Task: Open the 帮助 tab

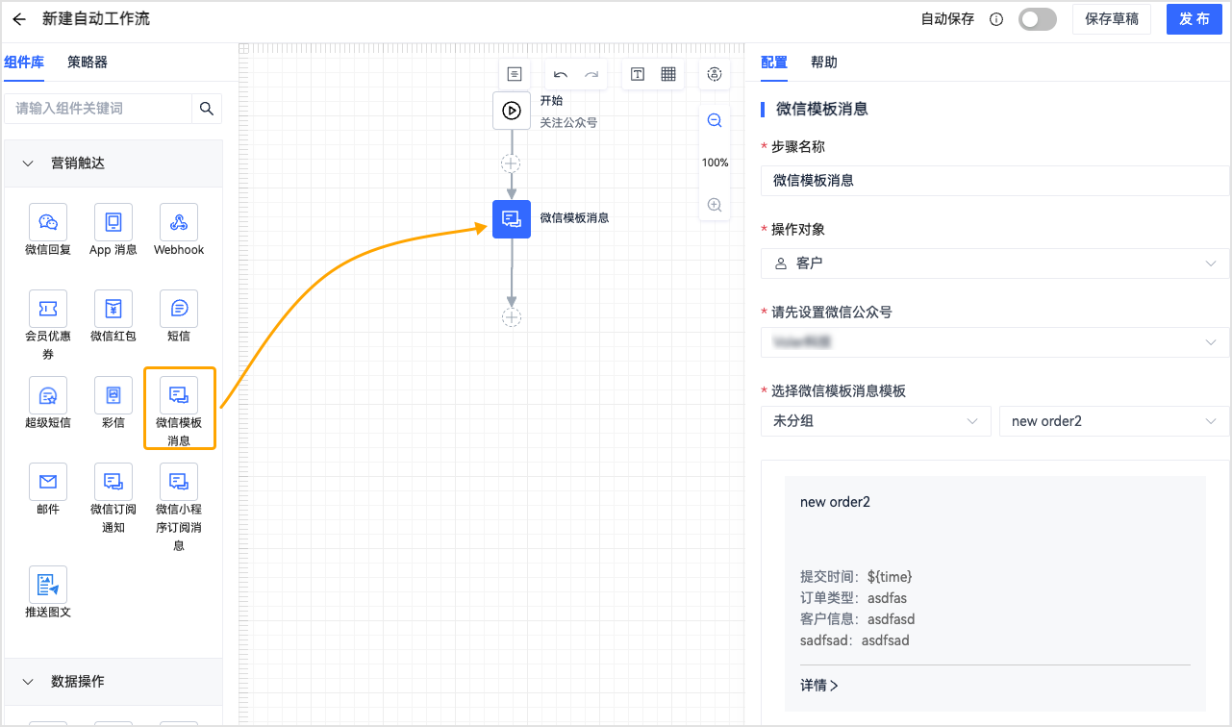Action: pos(824,63)
